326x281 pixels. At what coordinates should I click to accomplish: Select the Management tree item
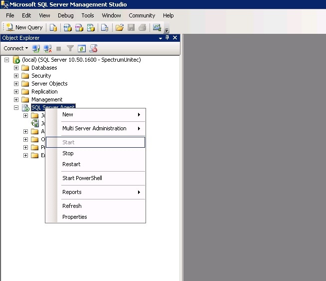[x=47, y=99]
